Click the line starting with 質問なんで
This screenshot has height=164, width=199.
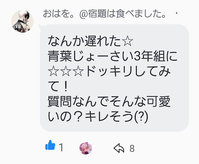click(x=109, y=101)
